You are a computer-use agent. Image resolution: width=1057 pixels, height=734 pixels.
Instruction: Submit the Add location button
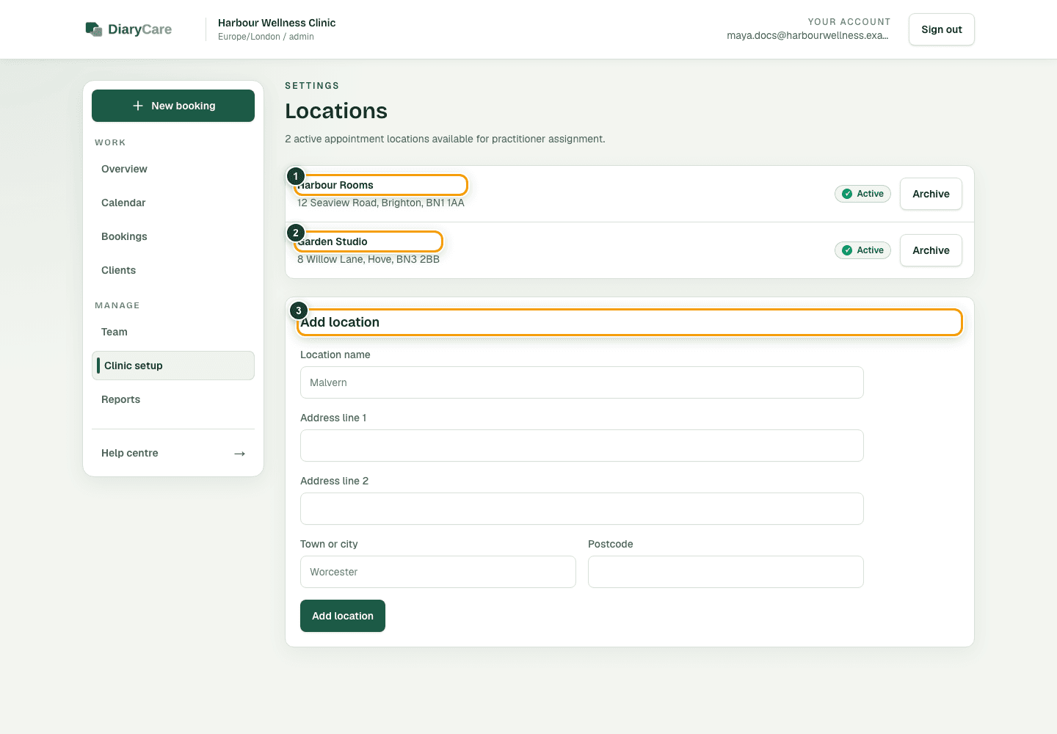[x=343, y=616]
